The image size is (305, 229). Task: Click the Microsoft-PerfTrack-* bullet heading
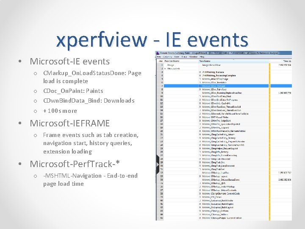(x=75, y=164)
